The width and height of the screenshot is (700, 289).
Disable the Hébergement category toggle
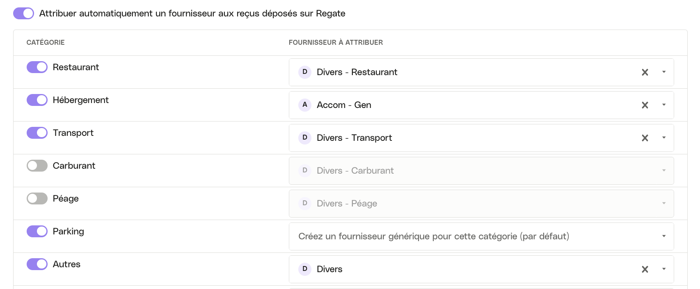[x=37, y=100]
